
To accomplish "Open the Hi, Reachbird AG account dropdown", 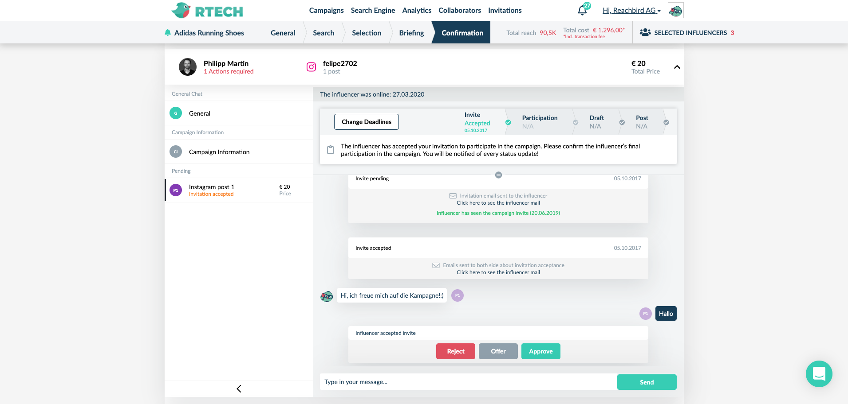I will [631, 10].
